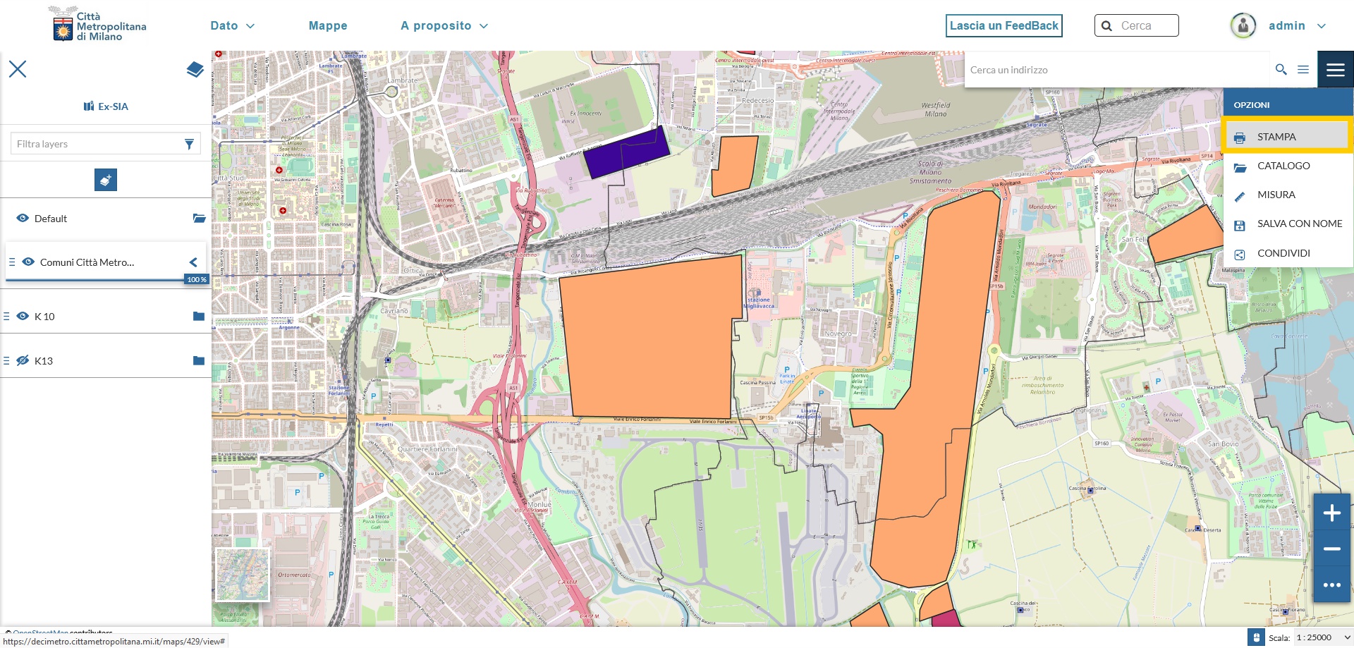The width and height of the screenshot is (1354, 648).
Task: Hide the K 10 layer group
Action: point(23,317)
